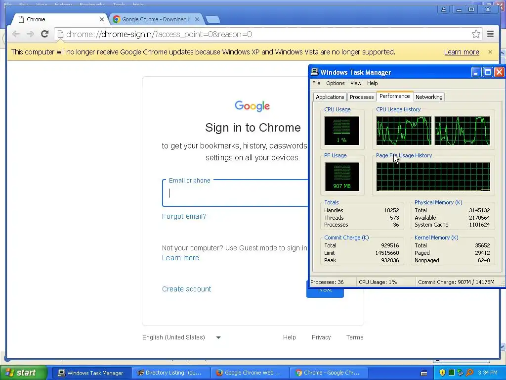This screenshot has width=506, height=380.
Task: Click the network connection tray icon
Action: click(461, 373)
